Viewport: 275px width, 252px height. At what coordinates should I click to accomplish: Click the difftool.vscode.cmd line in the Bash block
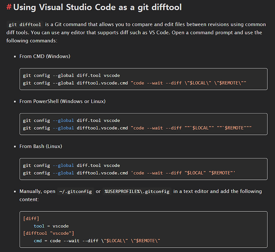(x=129, y=173)
